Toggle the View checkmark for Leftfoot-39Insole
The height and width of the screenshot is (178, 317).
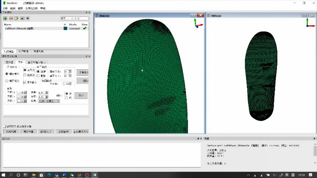85,28
